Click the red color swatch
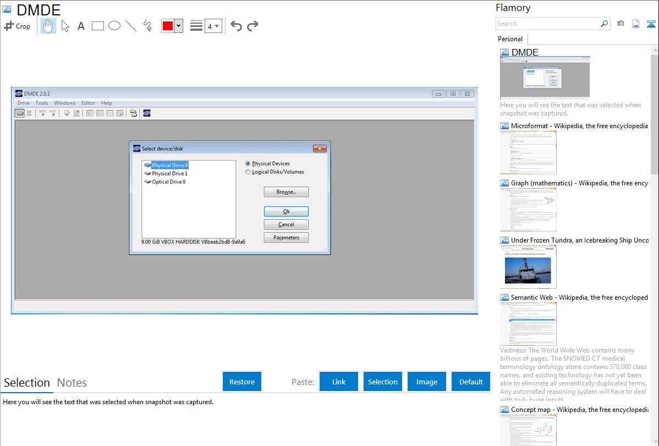The height and width of the screenshot is (446, 659). tap(168, 26)
